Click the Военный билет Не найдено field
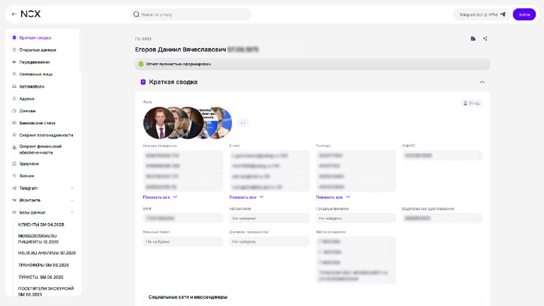 [x=183, y=241]
